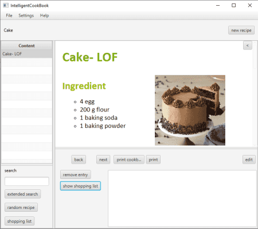Open the shopping list from sidebar
The width and height of the screenshot is (258, 229).
(19, 221)
